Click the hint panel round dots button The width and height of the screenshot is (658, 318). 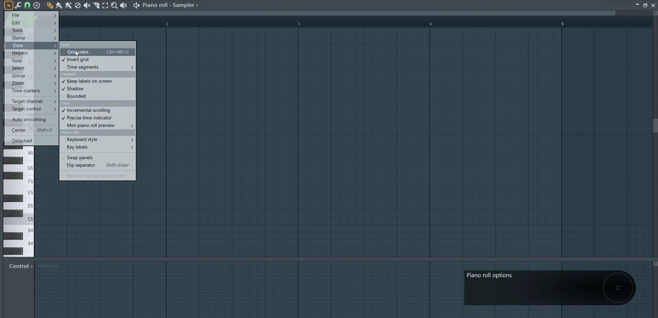click(x=618, y=288)
